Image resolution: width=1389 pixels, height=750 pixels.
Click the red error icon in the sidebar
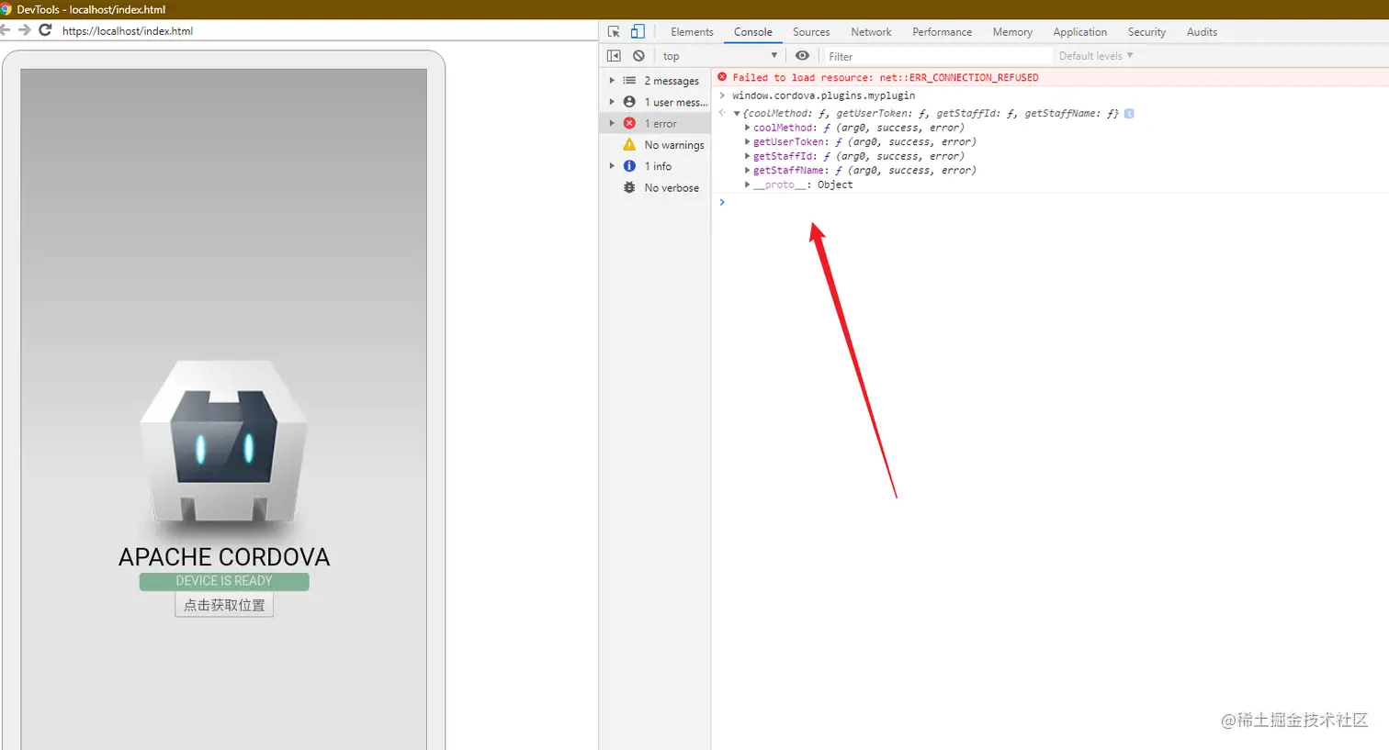coord(629,123)
